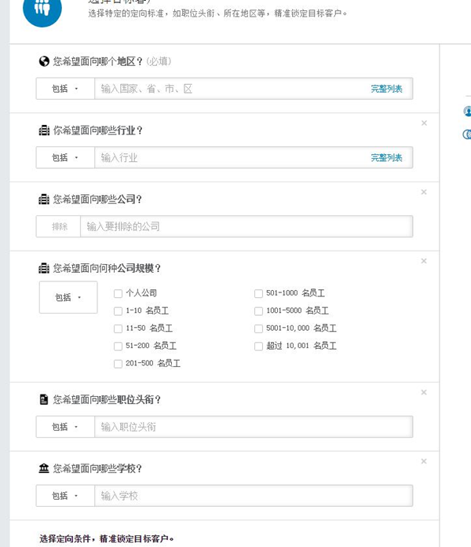The image size is (471, 547).
Task: Remove the 公司规模 targeting section
Action: point(424,261)
